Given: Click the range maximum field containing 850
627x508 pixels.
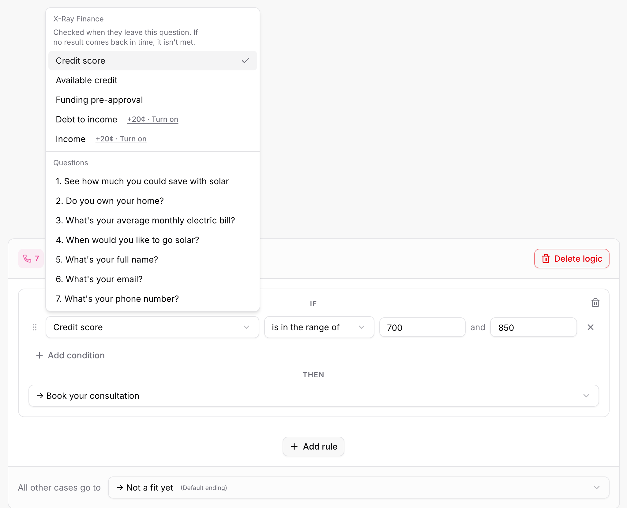Looking at the screenshot, I should (x=534, y=327).
